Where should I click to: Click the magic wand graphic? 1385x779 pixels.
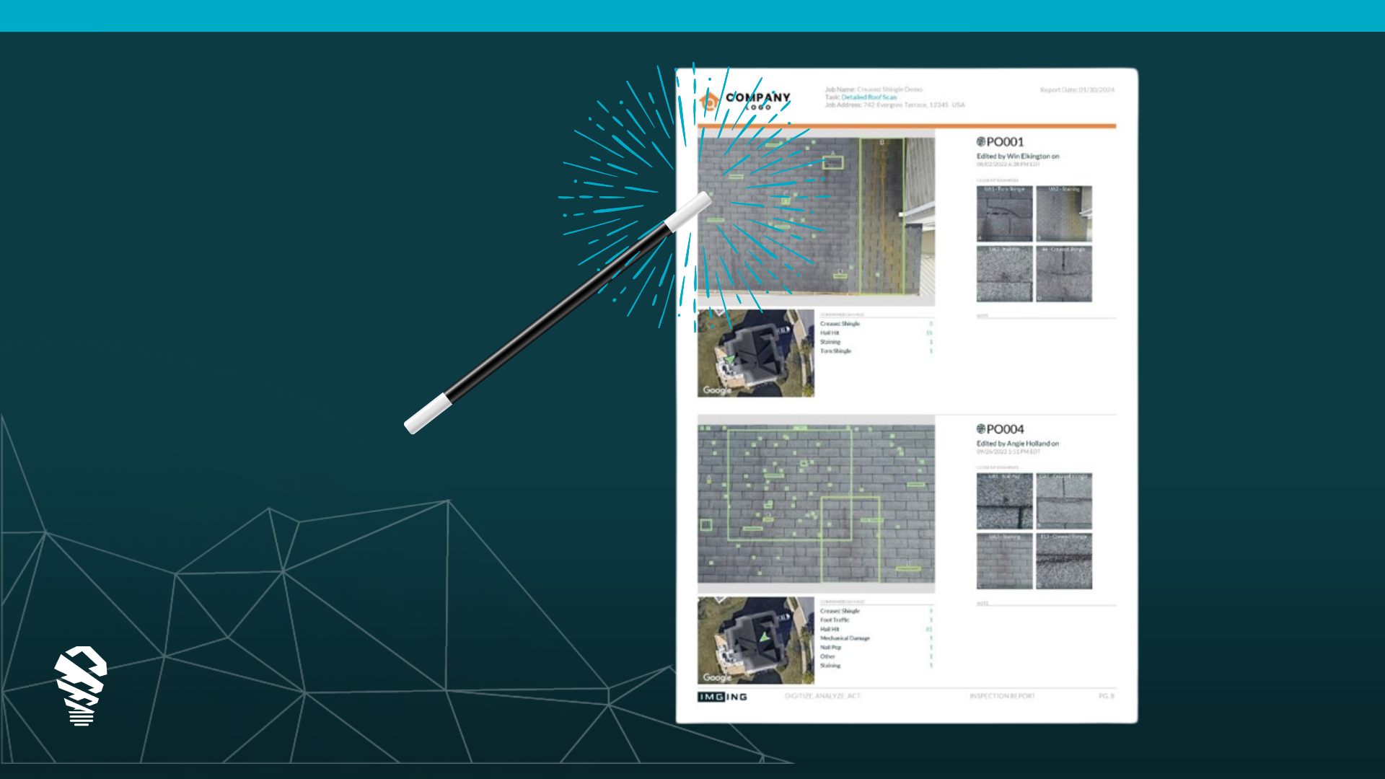(555, 314)
